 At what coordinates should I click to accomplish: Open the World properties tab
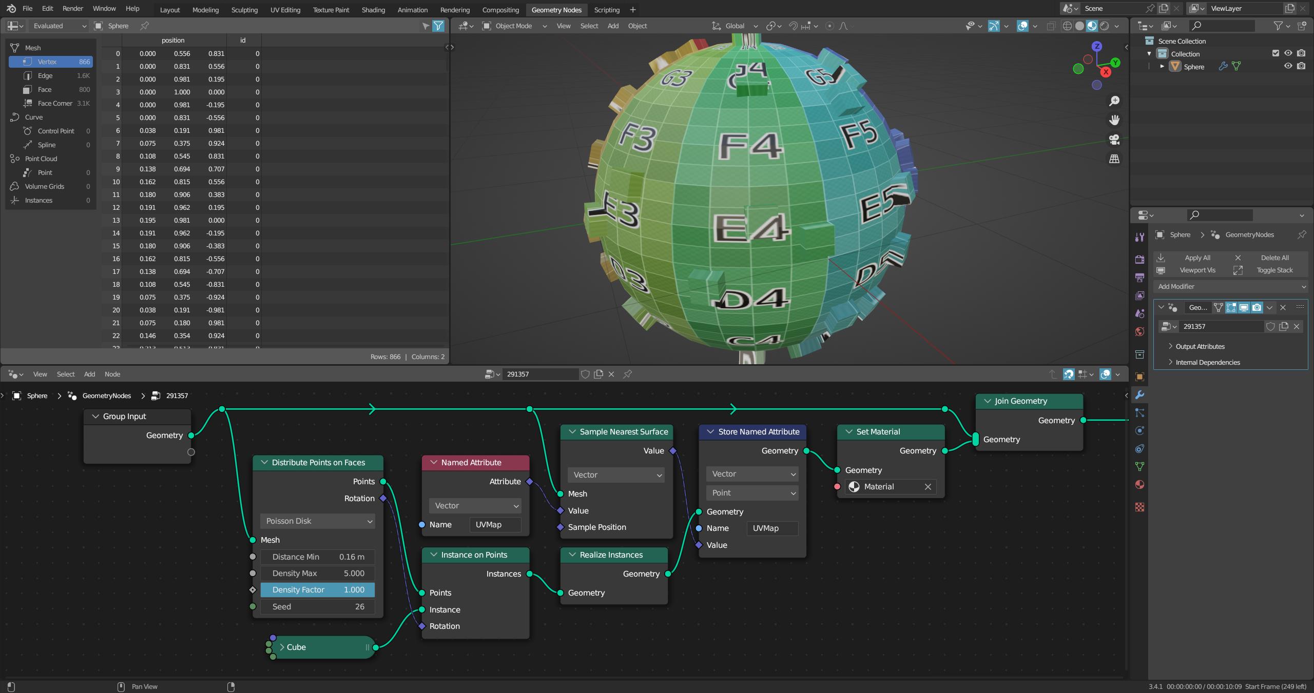(x=1139, y=331)
